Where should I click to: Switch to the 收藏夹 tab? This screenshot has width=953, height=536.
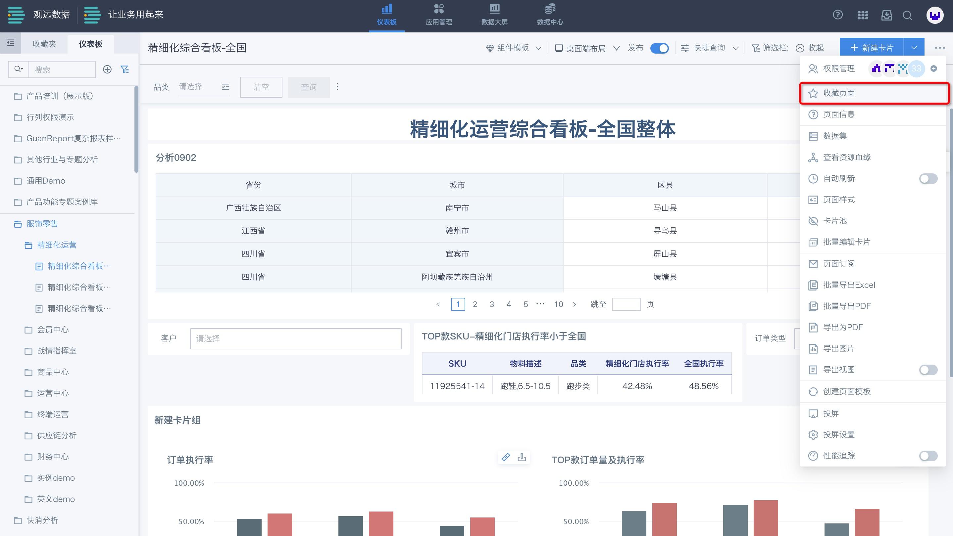(x=44, y=44)
